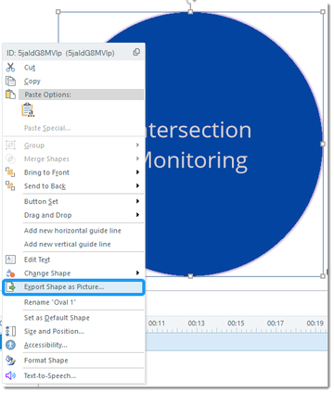Click the top-right corner resize handle
334x393 pixels.
click(x=323, y=12)
